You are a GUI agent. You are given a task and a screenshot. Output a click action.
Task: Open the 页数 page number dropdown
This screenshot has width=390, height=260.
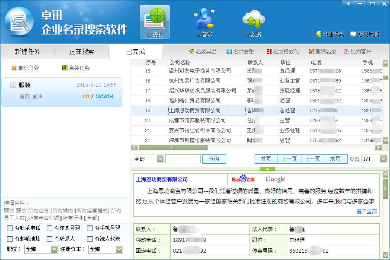pyautogui.click(x=383, y=159)
